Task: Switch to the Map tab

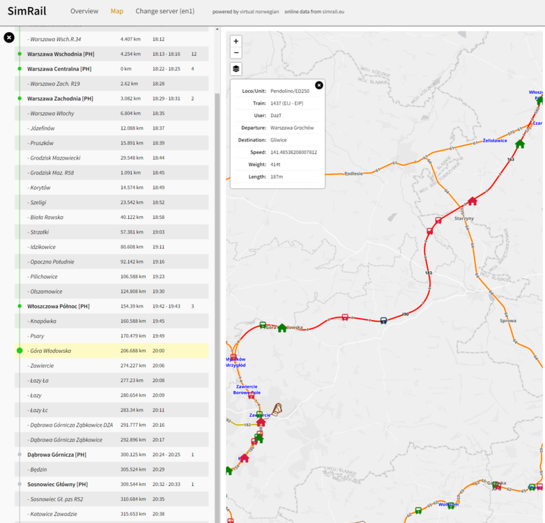Action: [x=117, y=12]
